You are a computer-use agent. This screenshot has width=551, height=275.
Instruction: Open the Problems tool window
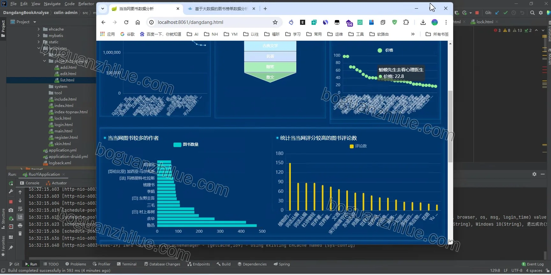[76, 264]
